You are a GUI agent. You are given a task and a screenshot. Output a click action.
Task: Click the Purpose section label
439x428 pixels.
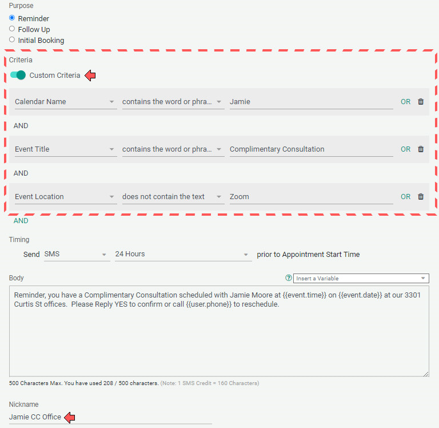[x=21, y=5]
